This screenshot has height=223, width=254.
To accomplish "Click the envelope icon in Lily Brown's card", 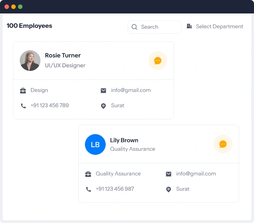I will pyautogui.click(x=169, y=174).
